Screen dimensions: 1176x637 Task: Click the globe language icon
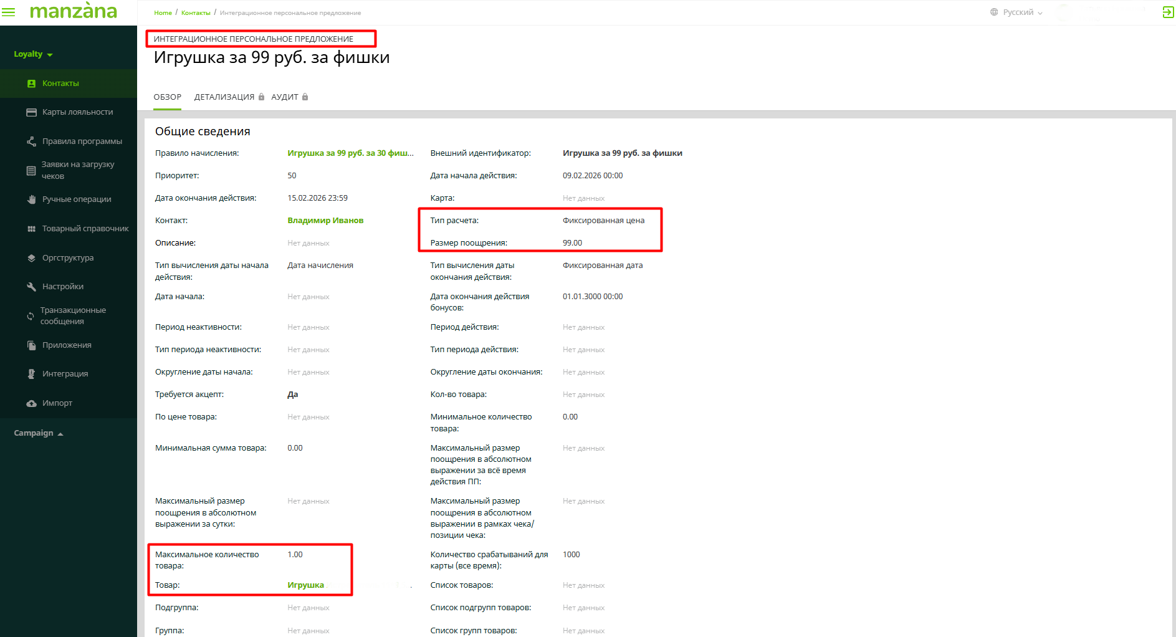point(994,12)
